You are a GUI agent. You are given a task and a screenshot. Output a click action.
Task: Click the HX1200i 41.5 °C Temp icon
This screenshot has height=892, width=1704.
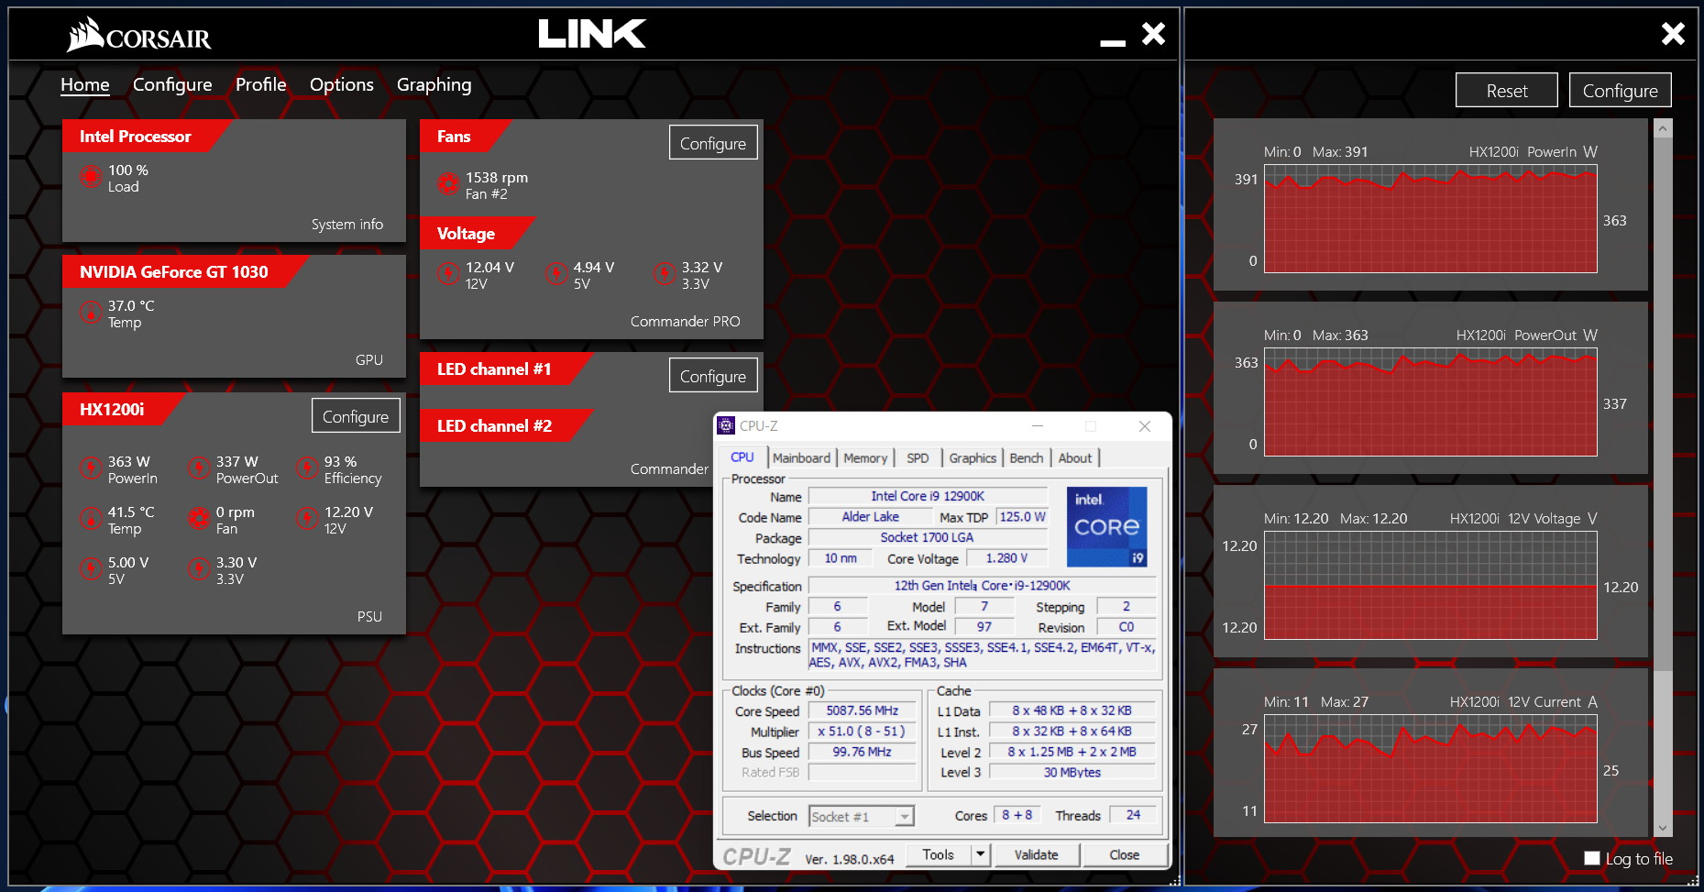[90, 518]
